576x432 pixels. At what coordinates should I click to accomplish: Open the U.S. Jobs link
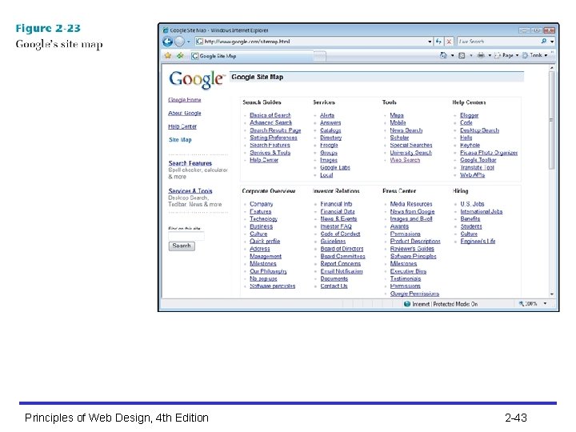click(473, 204)
